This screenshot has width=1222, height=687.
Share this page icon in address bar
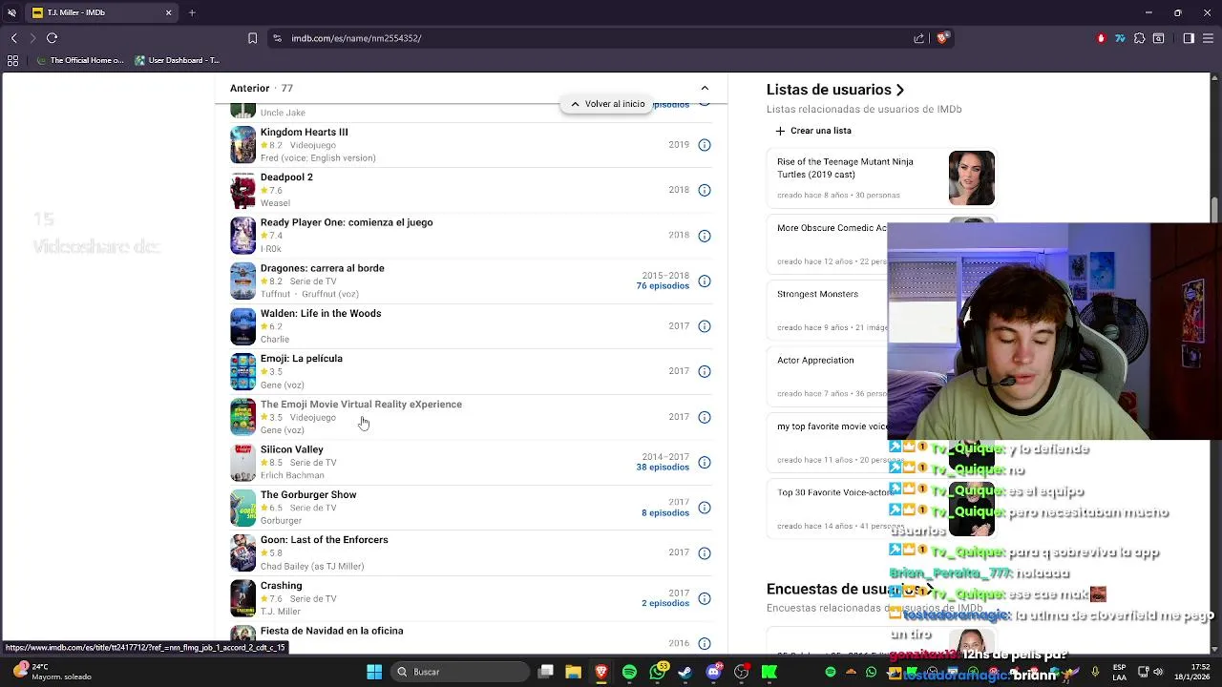pyautogui.click(x=918, y=38)
